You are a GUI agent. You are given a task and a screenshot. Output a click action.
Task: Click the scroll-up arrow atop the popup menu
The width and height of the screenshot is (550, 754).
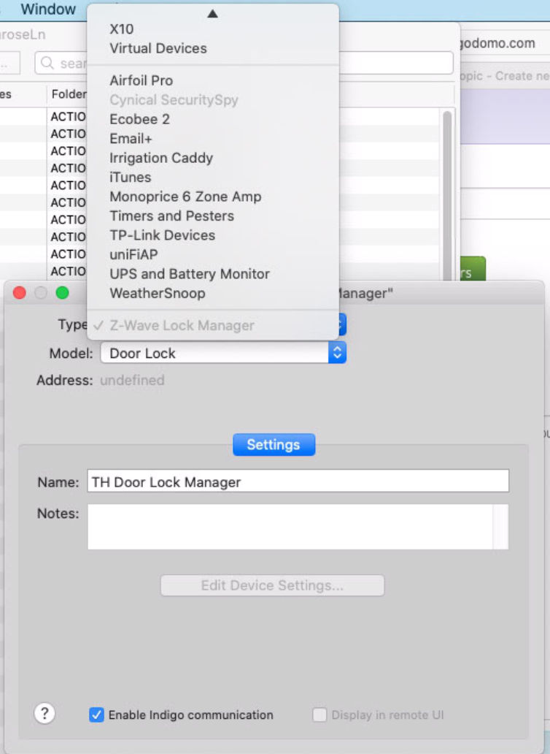[x=212, y=13]
